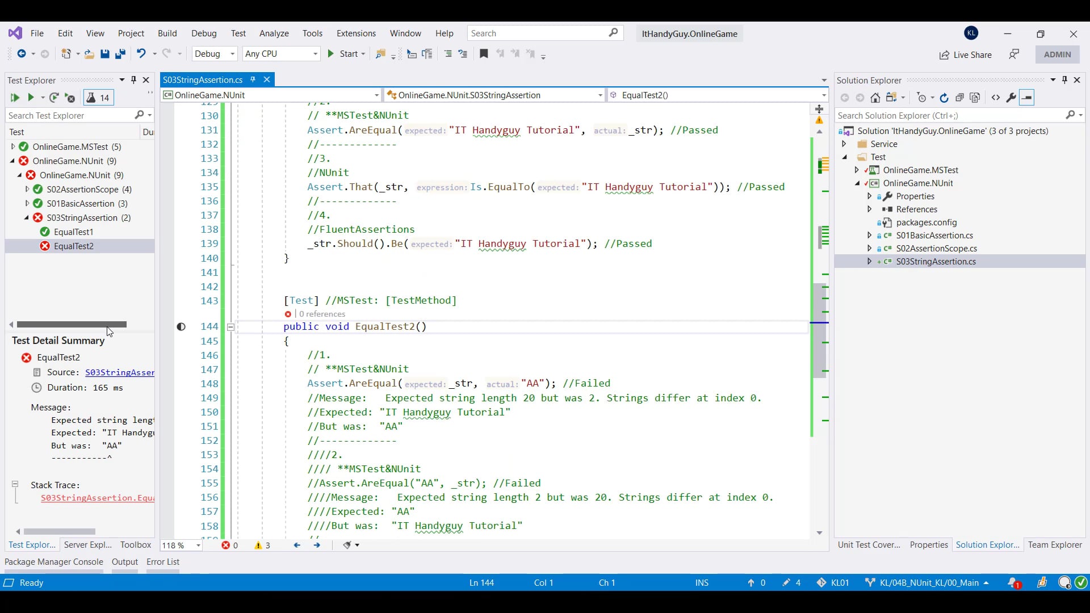Open the Analyze menu
1090x613 pixels.
(x=274, y=33)
